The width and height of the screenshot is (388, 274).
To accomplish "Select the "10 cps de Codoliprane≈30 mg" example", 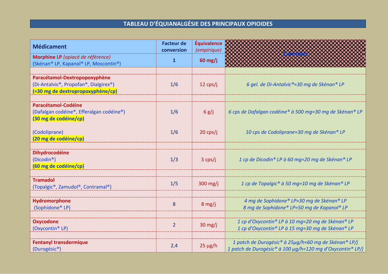I will click(x=295, y=132).
